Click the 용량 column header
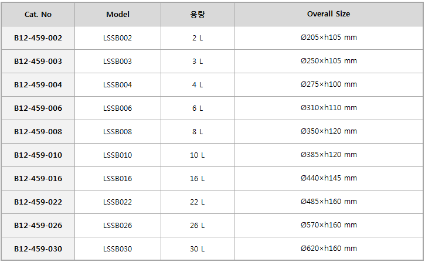Viewport: 425px width, 262px height. (x=198, y=14)
